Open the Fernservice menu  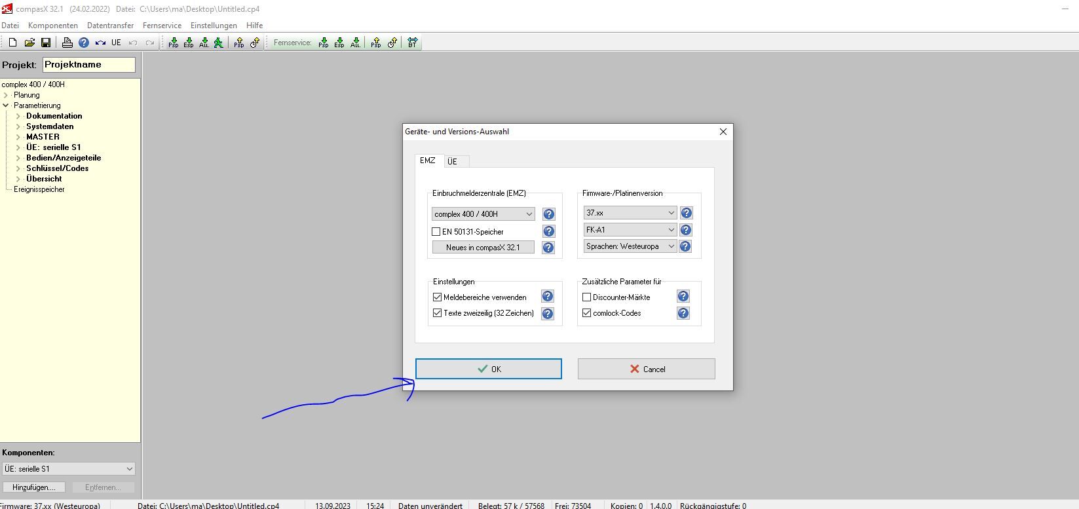click(x=162, y=26)
